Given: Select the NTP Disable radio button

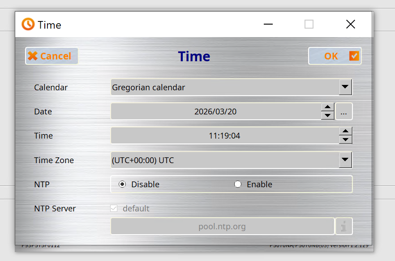Looking at the screenshot, I should point(122,184).
